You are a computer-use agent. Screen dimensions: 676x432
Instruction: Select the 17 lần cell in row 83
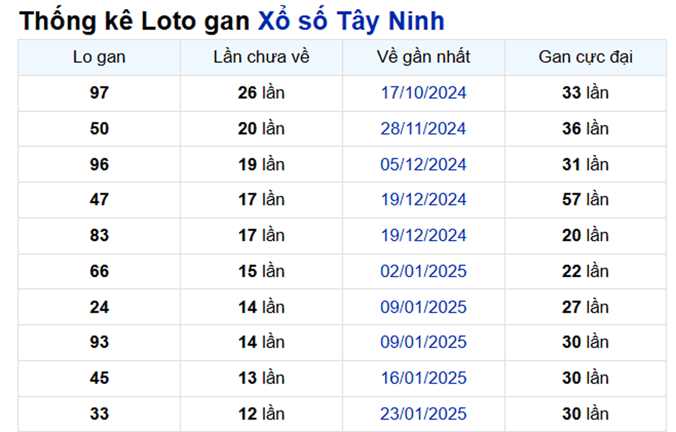[x=261, y=235]
